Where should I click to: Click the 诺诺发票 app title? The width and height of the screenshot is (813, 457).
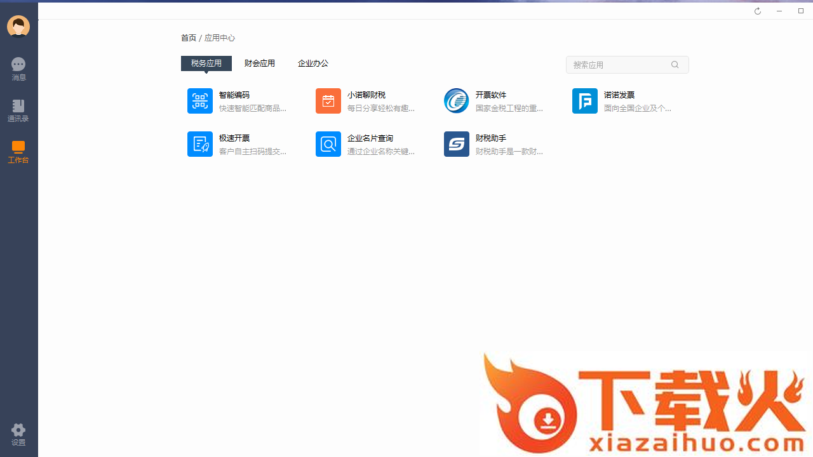coord(619,95)
